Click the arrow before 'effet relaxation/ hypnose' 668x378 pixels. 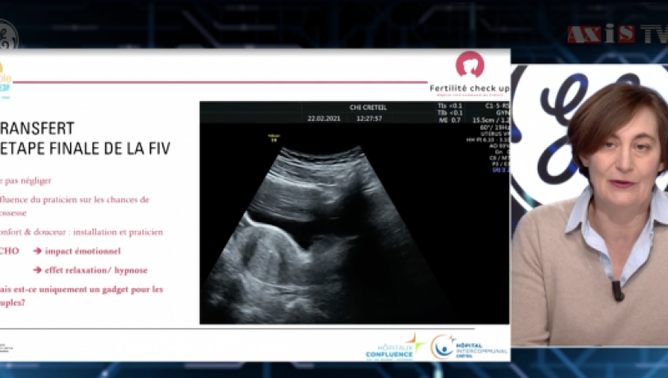37,270
